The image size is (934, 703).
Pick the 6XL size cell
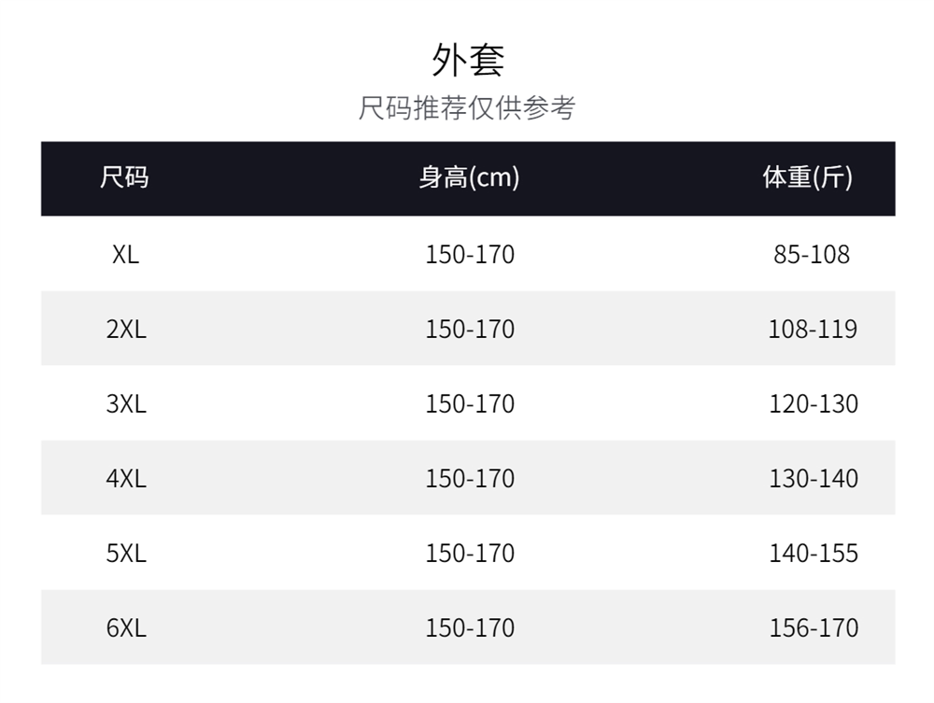[x=126, y=627]
